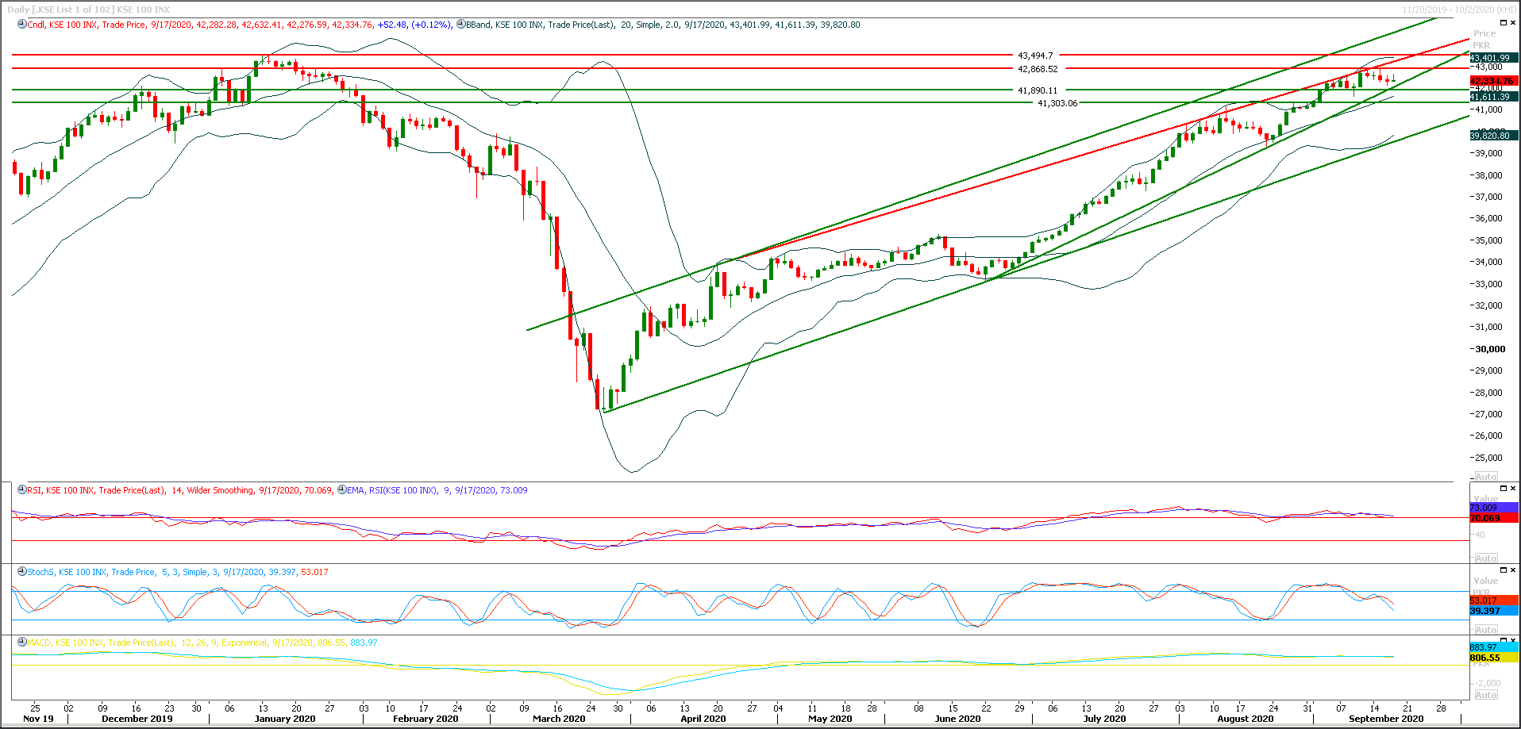Click the clock icon before StochS label
The width and height of the screenshot is (1521, 729).
click(x=22, y=572)
